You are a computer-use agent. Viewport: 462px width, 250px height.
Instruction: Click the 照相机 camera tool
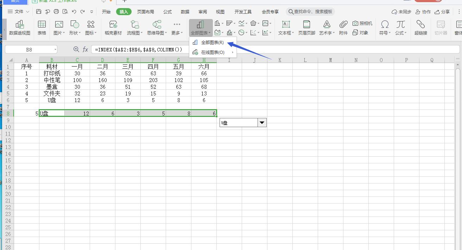[362, 23]
